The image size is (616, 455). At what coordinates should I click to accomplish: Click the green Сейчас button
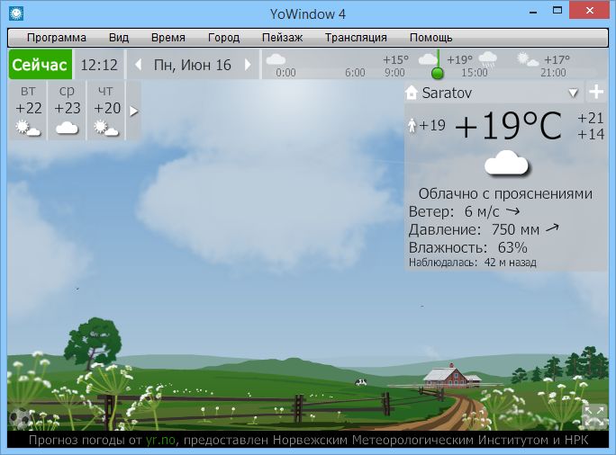coord(40,65)
